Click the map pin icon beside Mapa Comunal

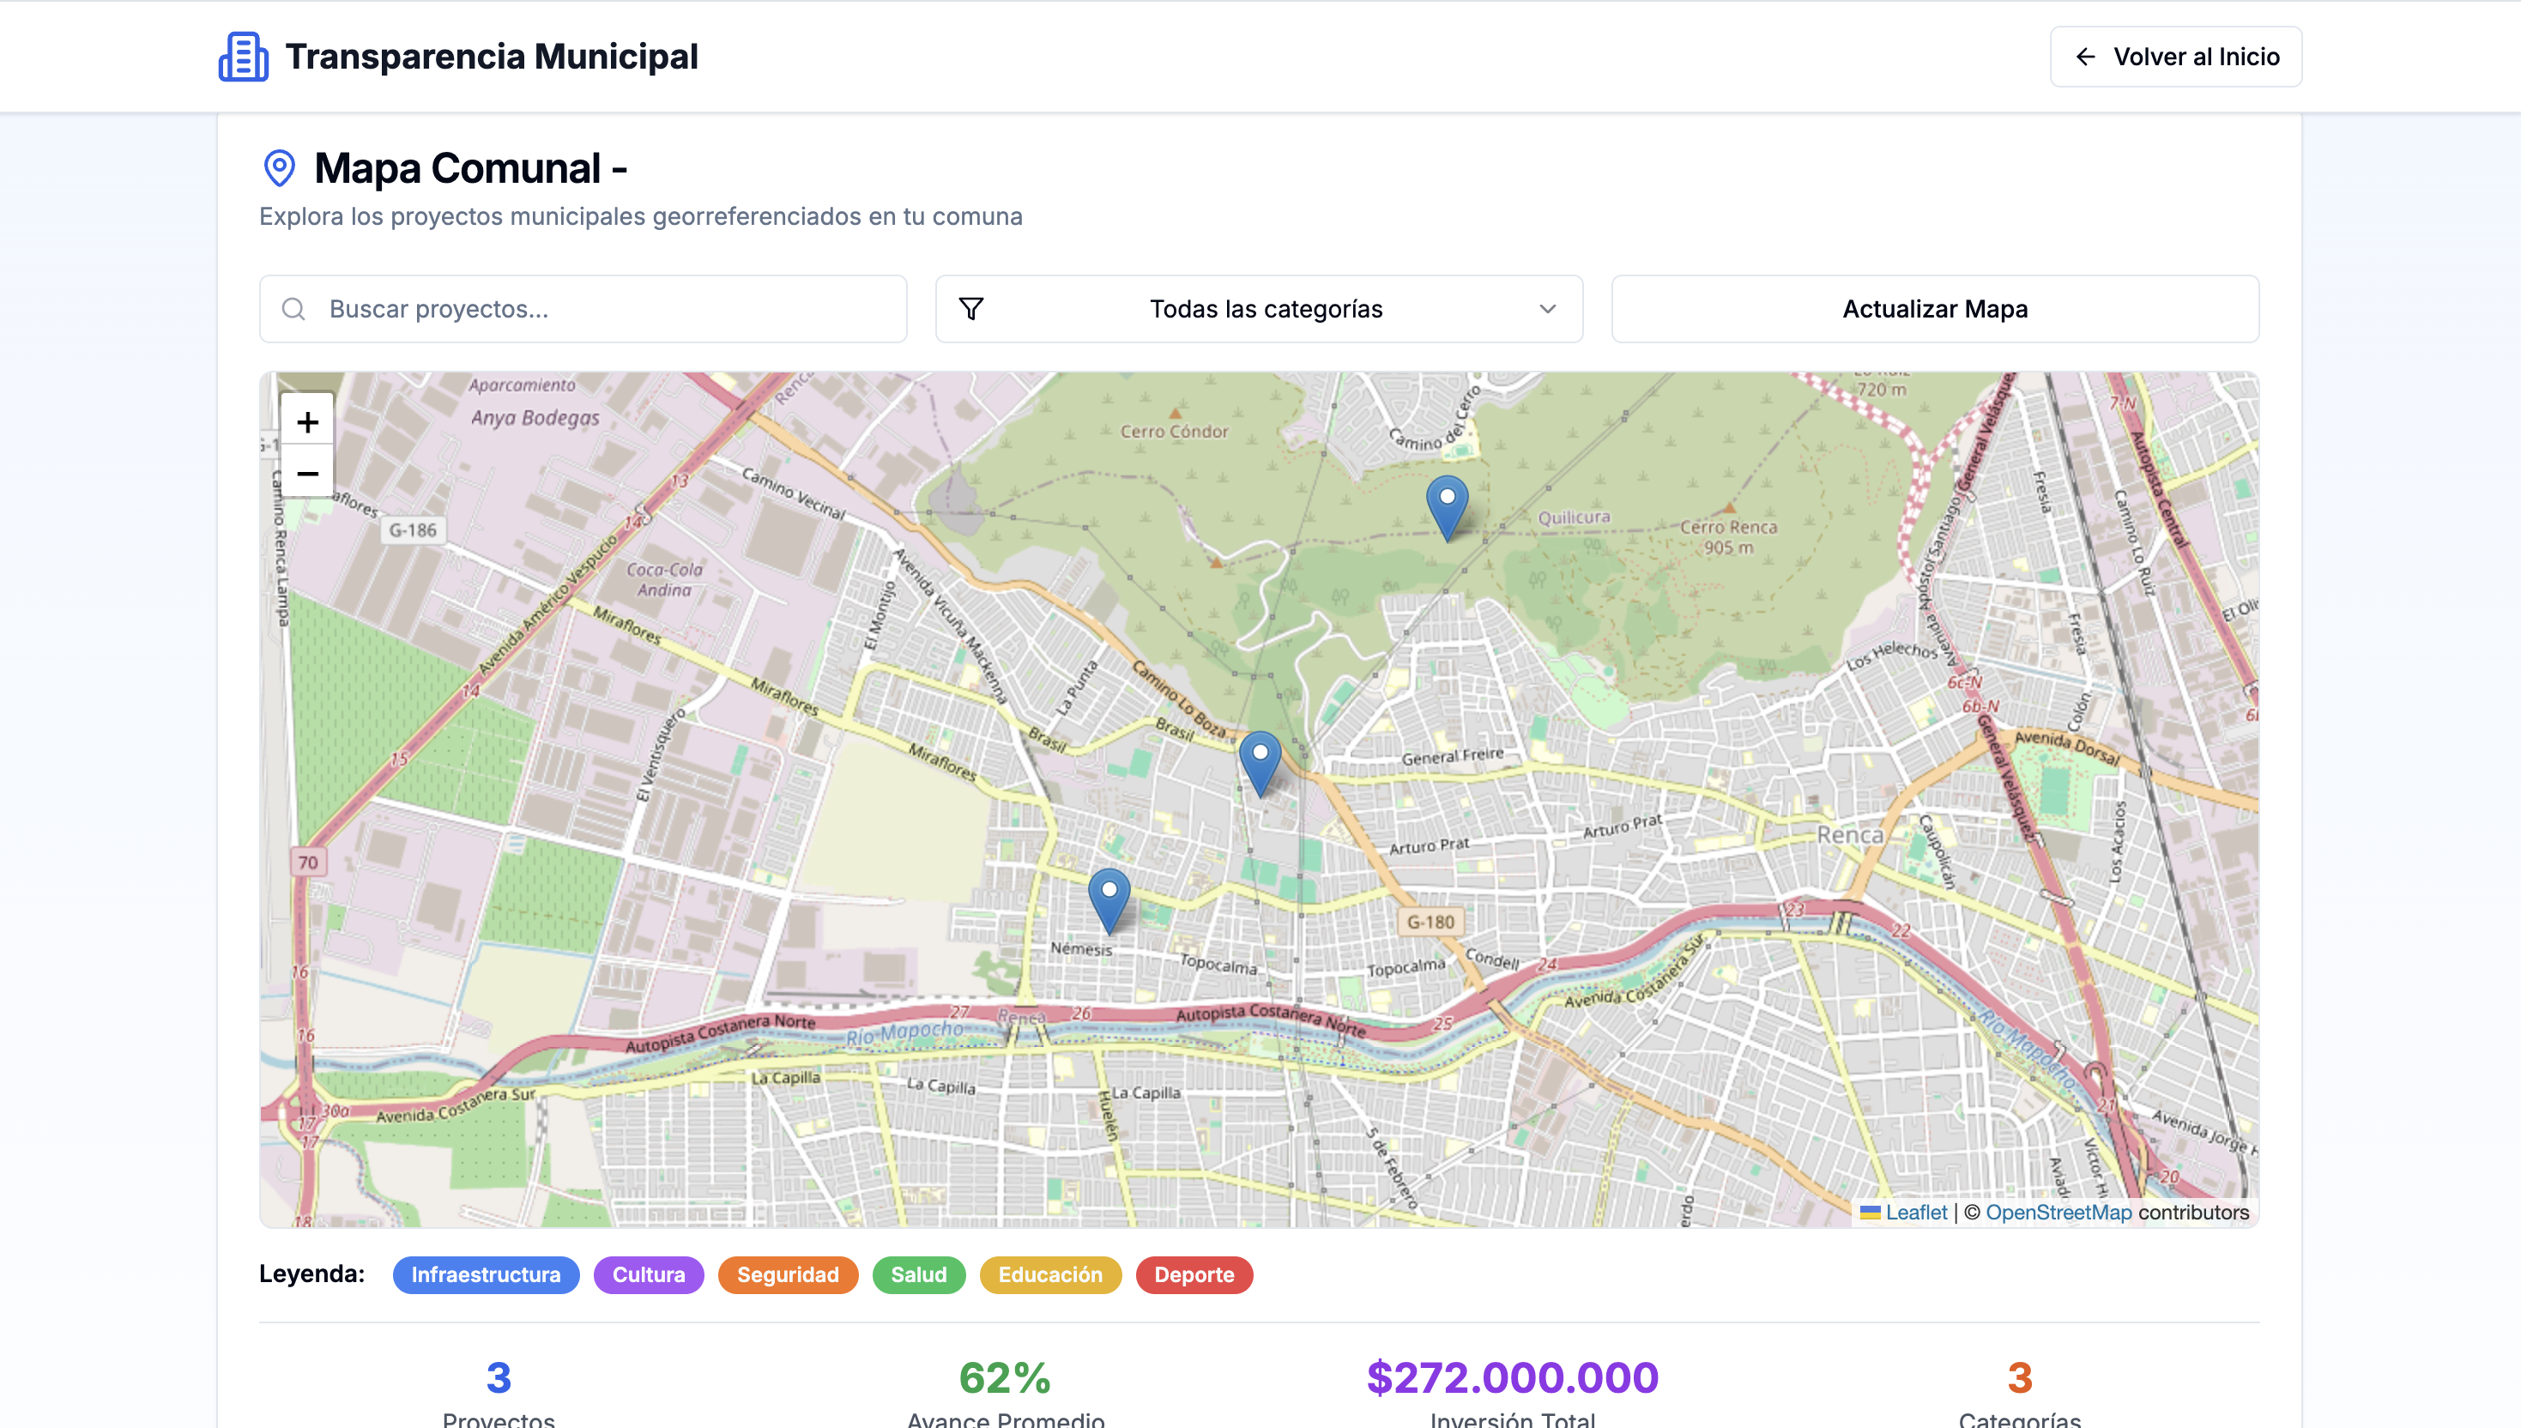point(280,167)
